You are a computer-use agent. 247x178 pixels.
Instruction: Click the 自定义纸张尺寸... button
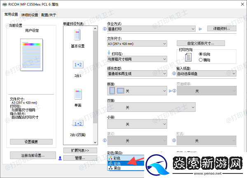201,43
